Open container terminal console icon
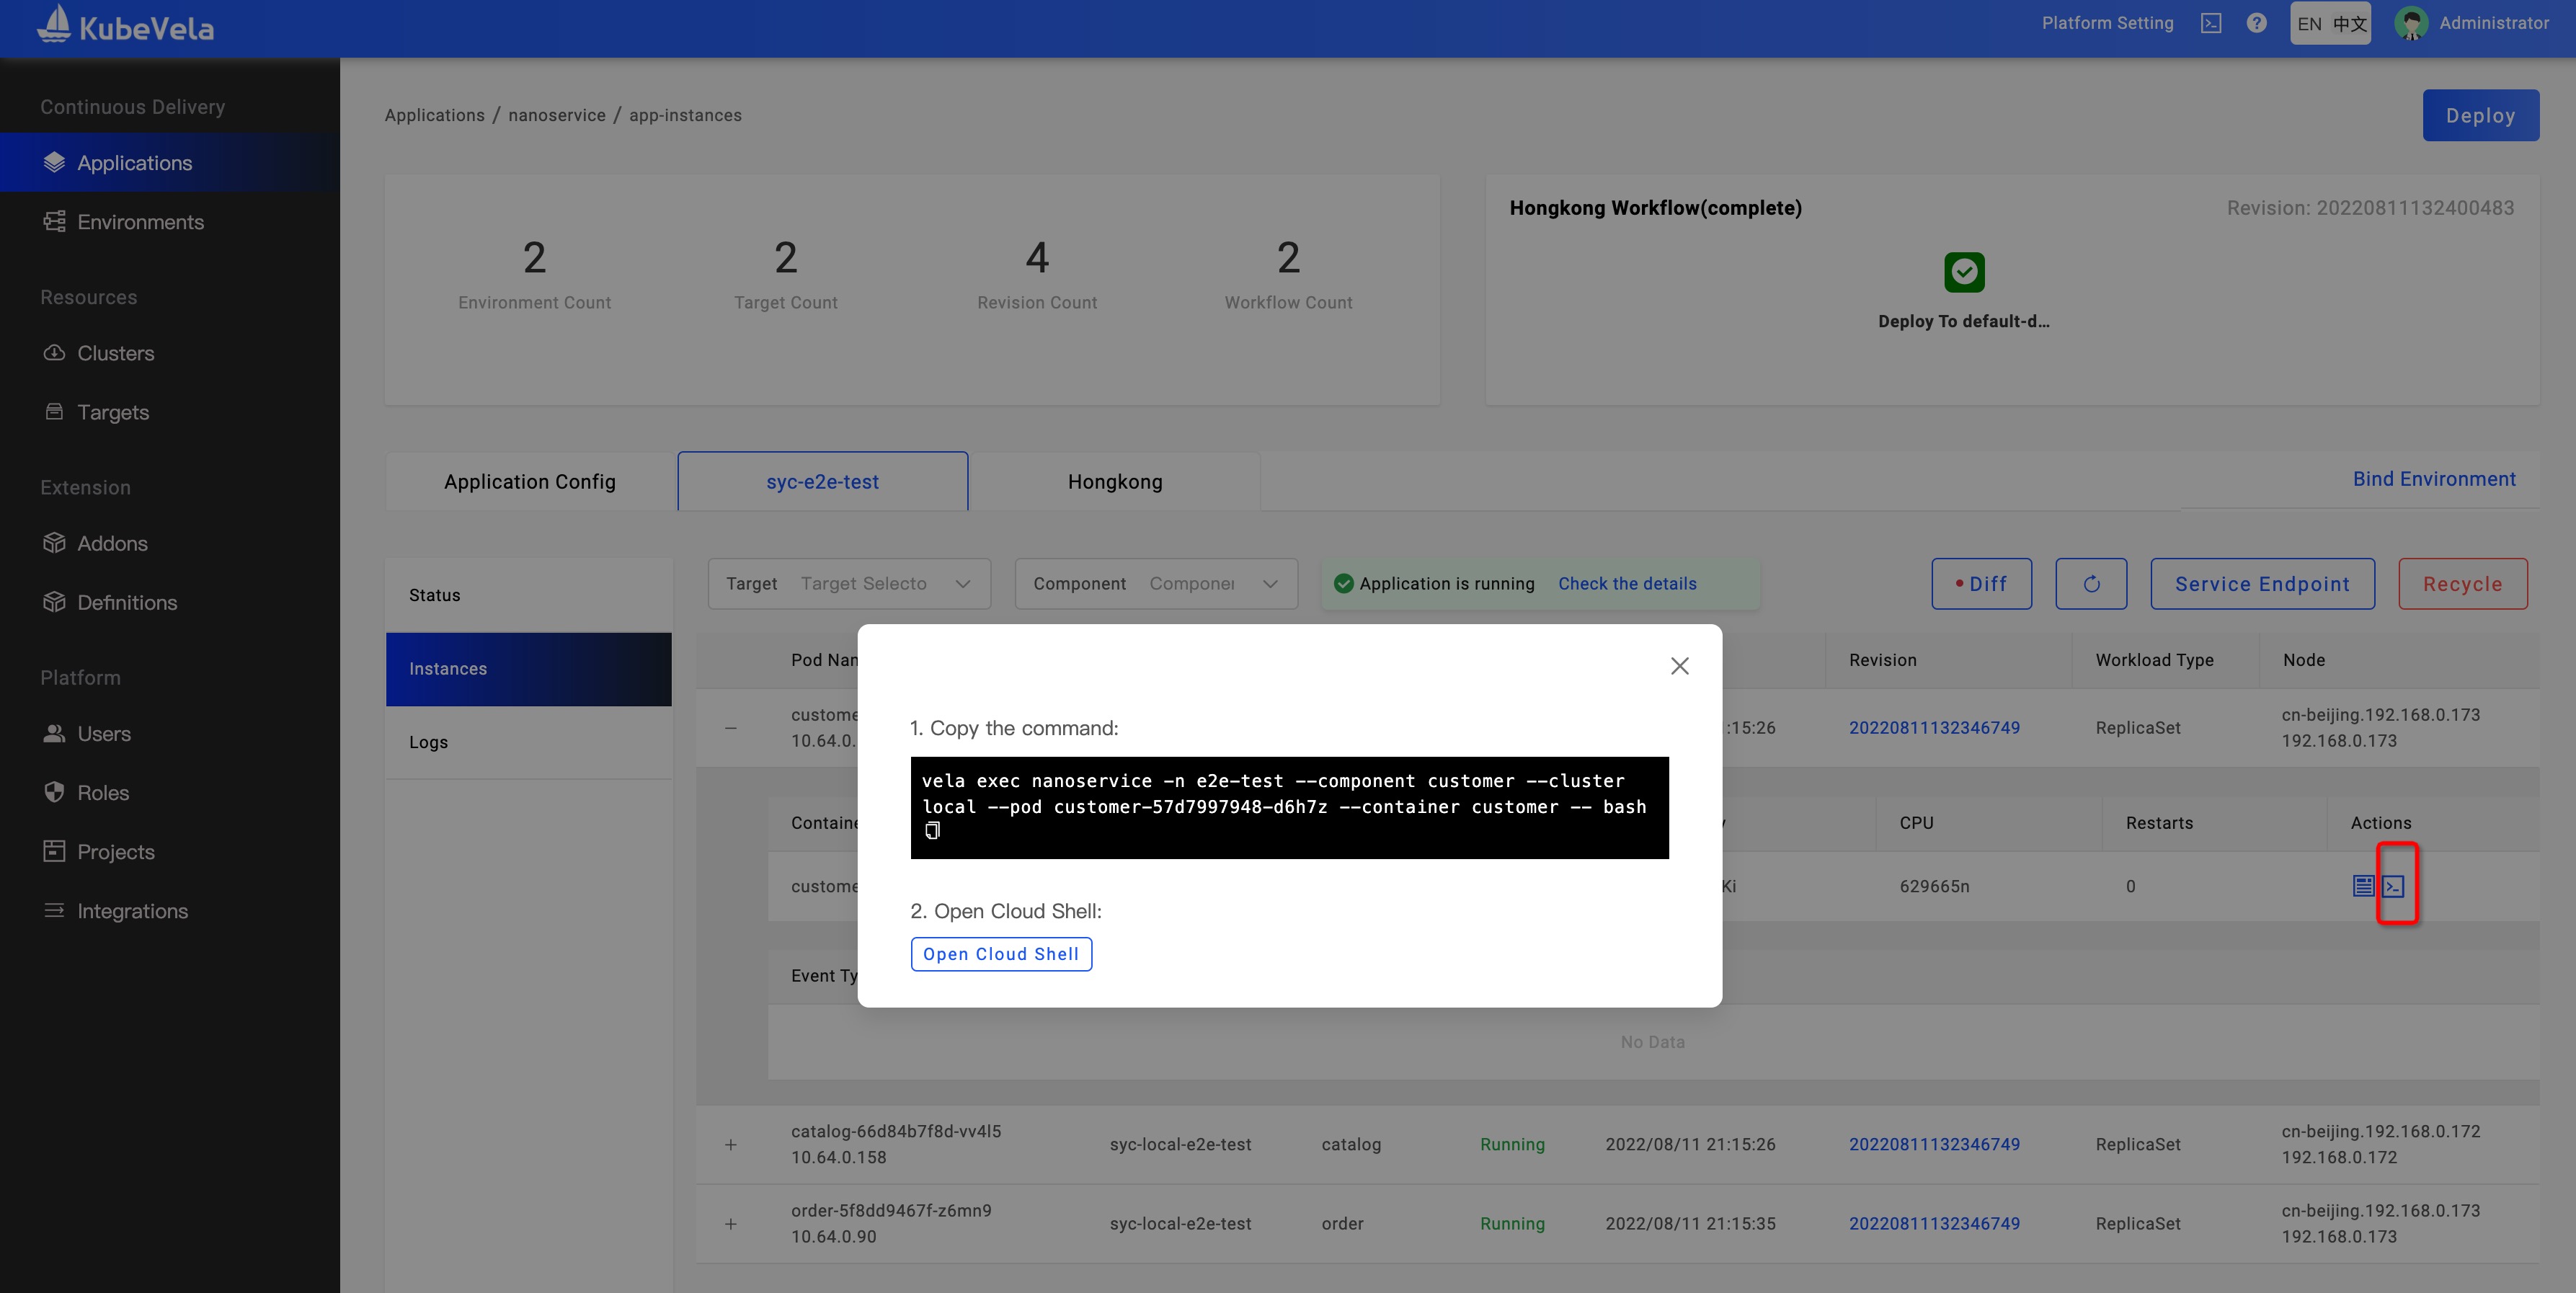Viewport: 2576px width, 1293px height. [x=2393, y=886]
